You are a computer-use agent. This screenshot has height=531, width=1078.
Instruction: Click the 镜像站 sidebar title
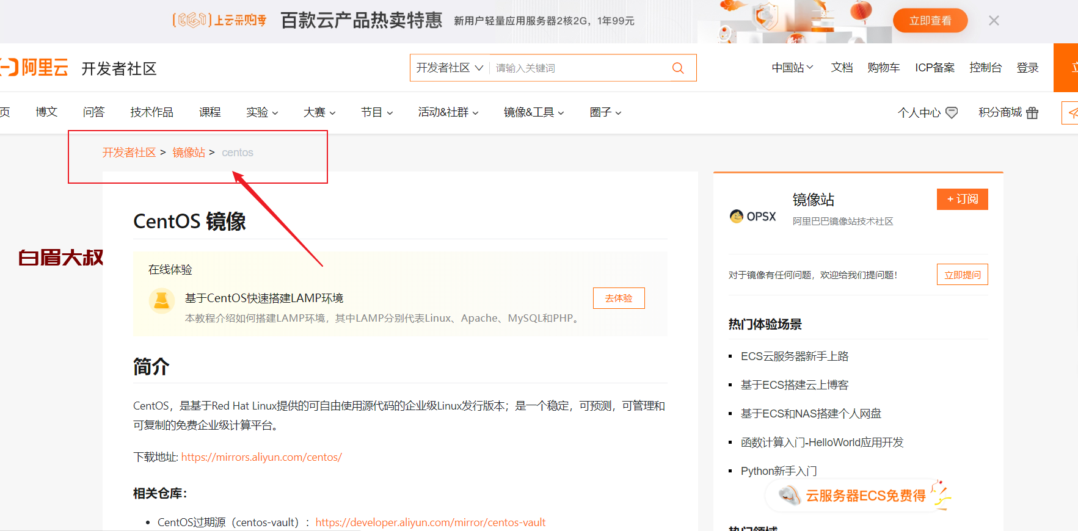[814, 200]
